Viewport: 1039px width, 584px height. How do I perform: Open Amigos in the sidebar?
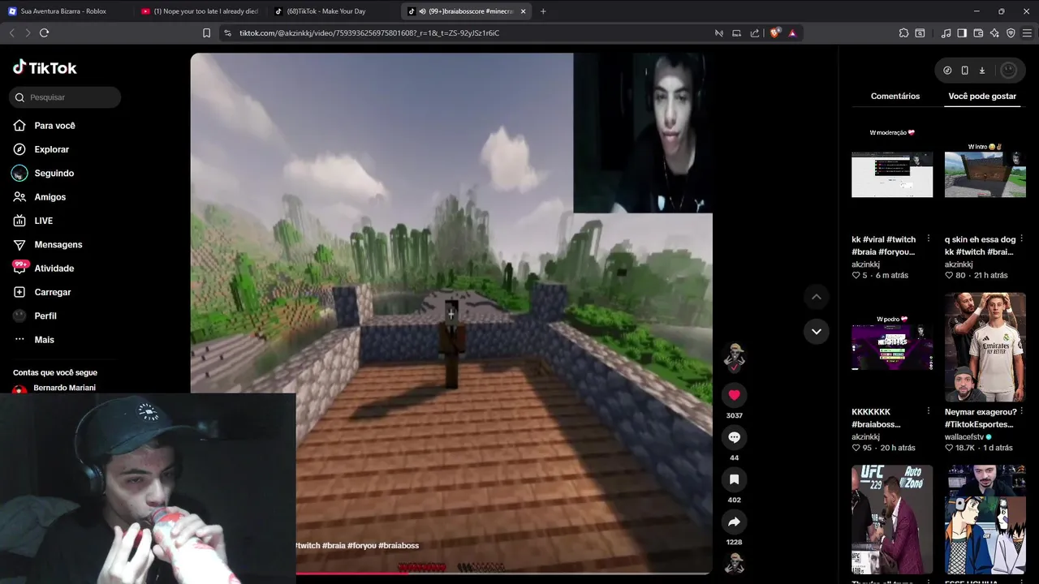(x=50, y=197)
